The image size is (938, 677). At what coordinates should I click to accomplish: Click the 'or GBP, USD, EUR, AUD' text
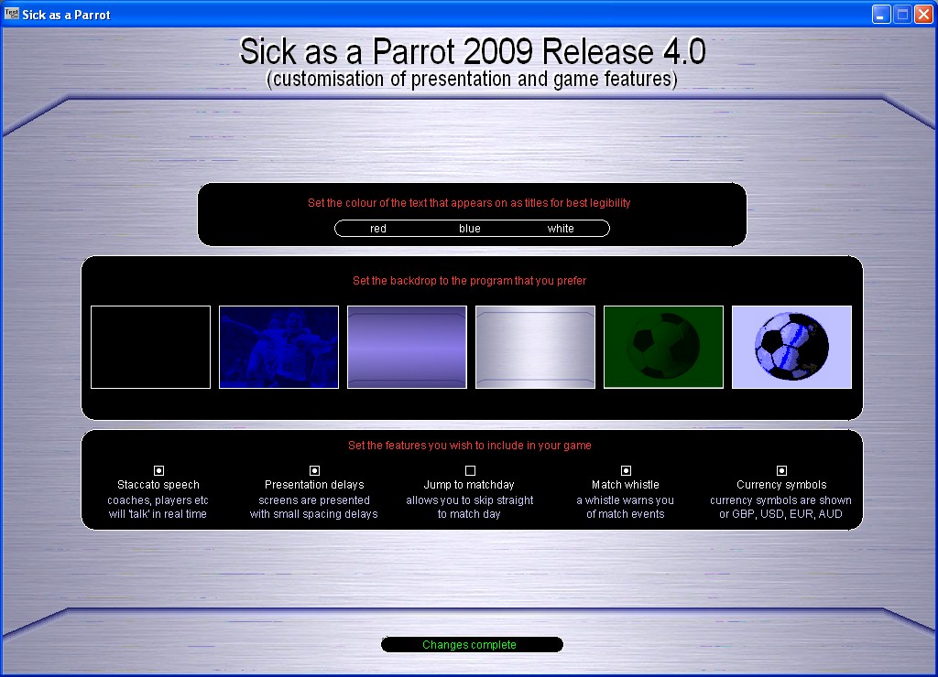tap(780, 514)
